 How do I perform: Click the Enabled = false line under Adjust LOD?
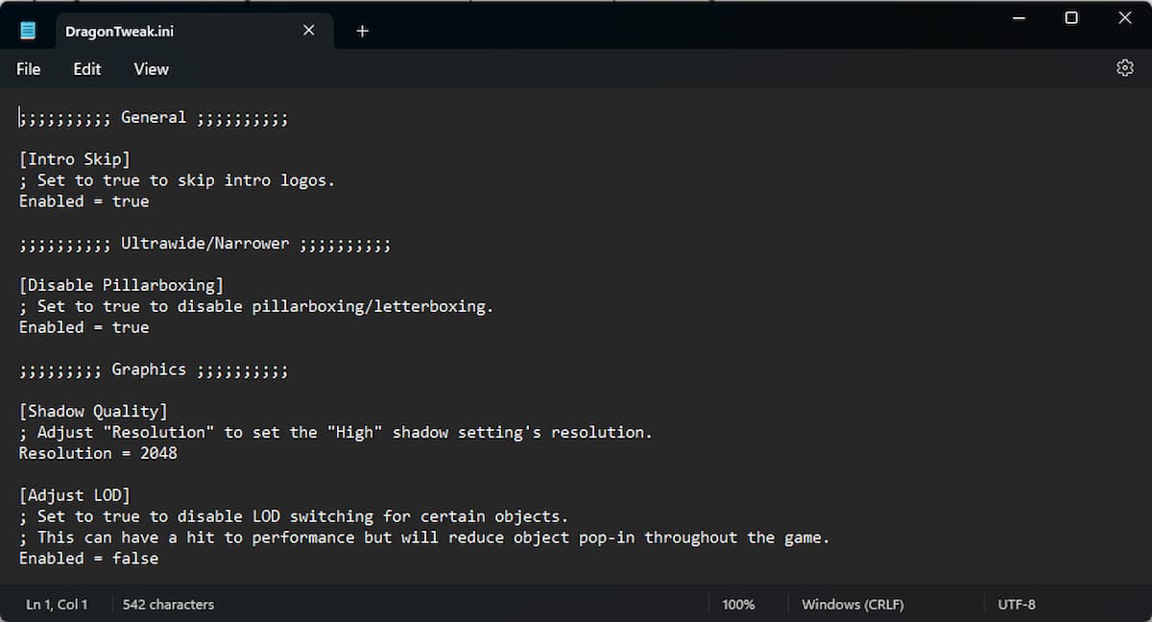coord(88,559)
